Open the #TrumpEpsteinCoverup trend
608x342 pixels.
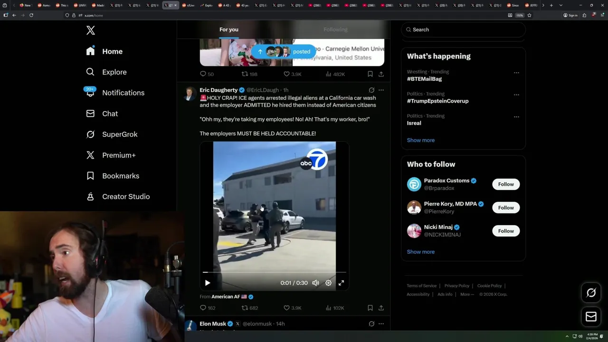tap(437, 101)
